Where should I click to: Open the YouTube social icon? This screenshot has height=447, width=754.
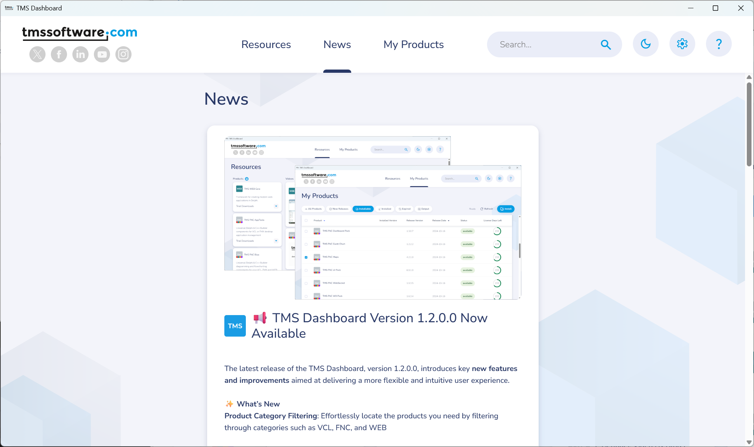point(102,54)
